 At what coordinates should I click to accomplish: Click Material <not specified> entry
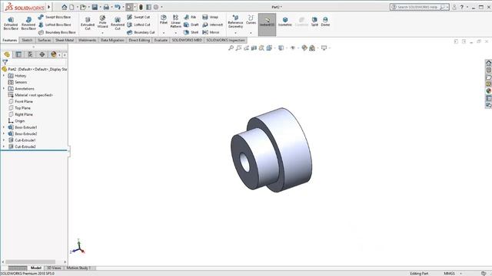(x=34, y=95)
